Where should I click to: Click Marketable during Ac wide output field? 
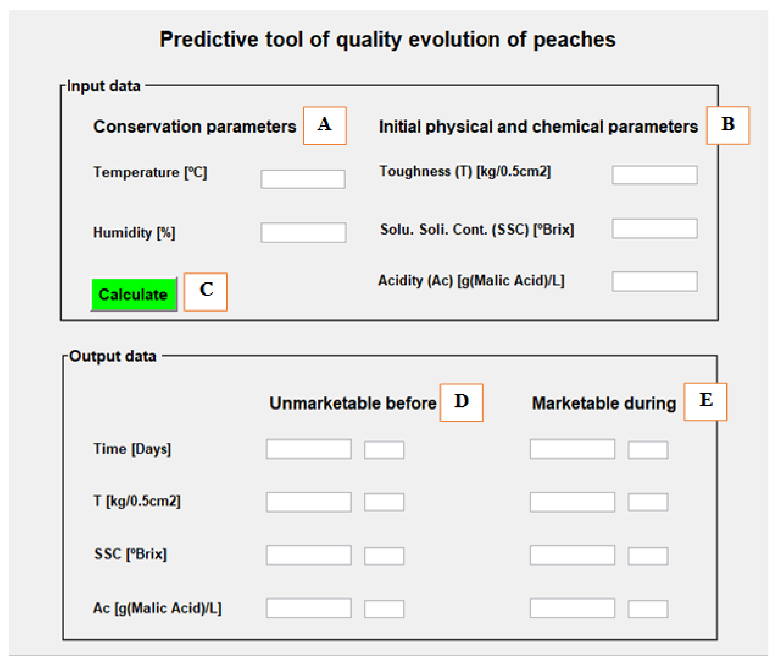pyautogui.click(x=572, y=608)
